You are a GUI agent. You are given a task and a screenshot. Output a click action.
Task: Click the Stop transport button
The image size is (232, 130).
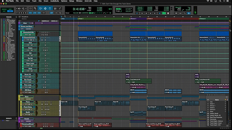pyautogui.click(x=159, y=13)
